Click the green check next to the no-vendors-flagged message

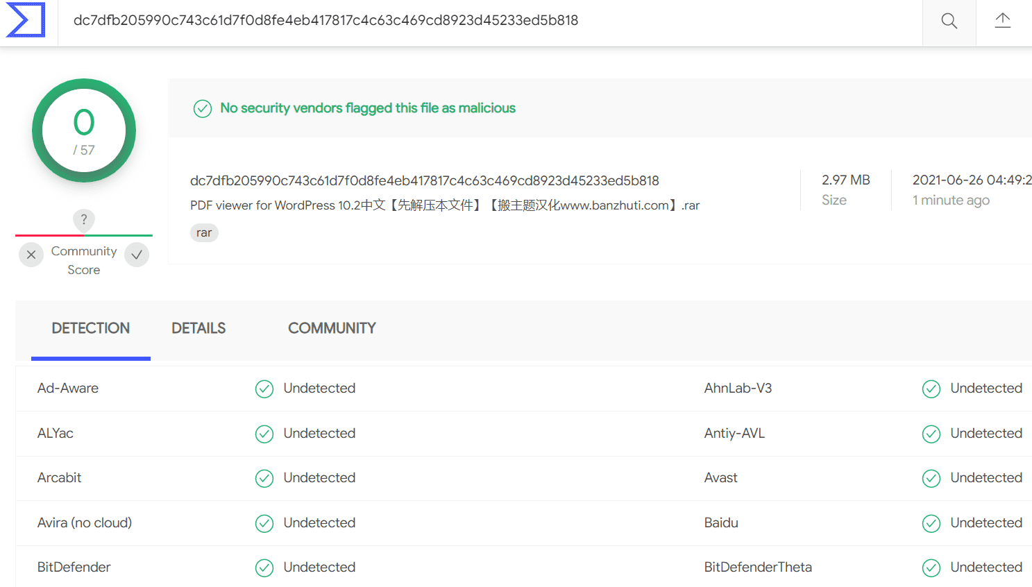(x=203, y=108)
